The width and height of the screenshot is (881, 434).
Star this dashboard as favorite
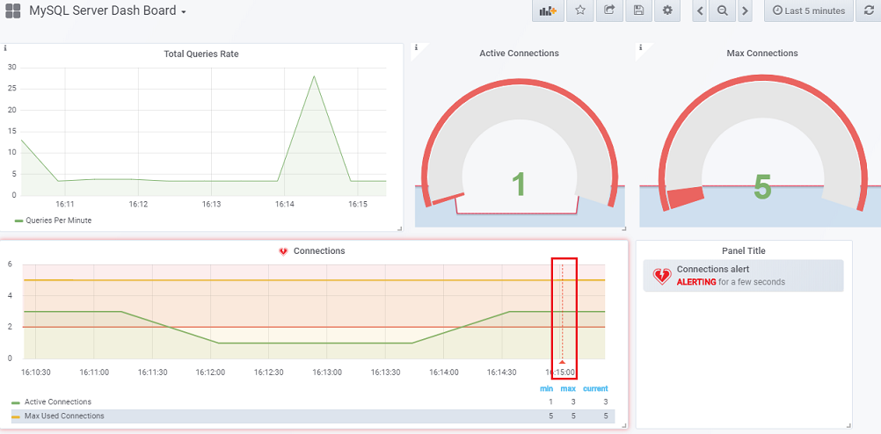[580, 11]
